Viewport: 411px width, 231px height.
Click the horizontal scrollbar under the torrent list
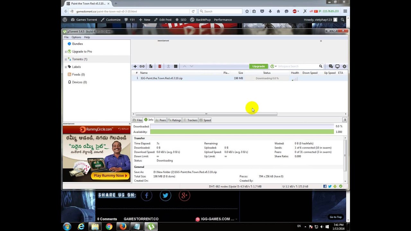click(206, 114)
